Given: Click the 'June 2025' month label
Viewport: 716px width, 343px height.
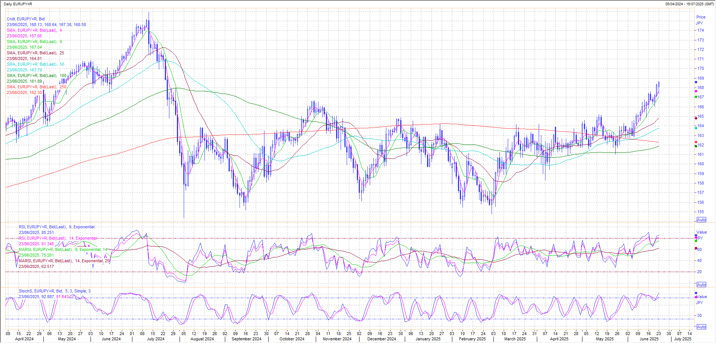Looking at the screenshot, I should 649,339.
